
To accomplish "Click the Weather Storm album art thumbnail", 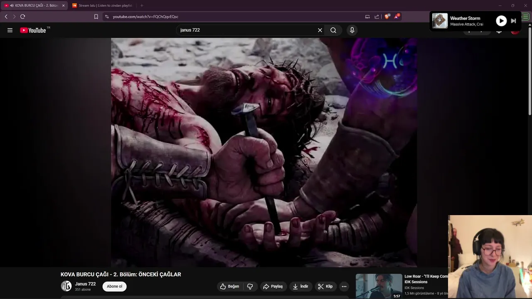I will [x=440, y=21].
